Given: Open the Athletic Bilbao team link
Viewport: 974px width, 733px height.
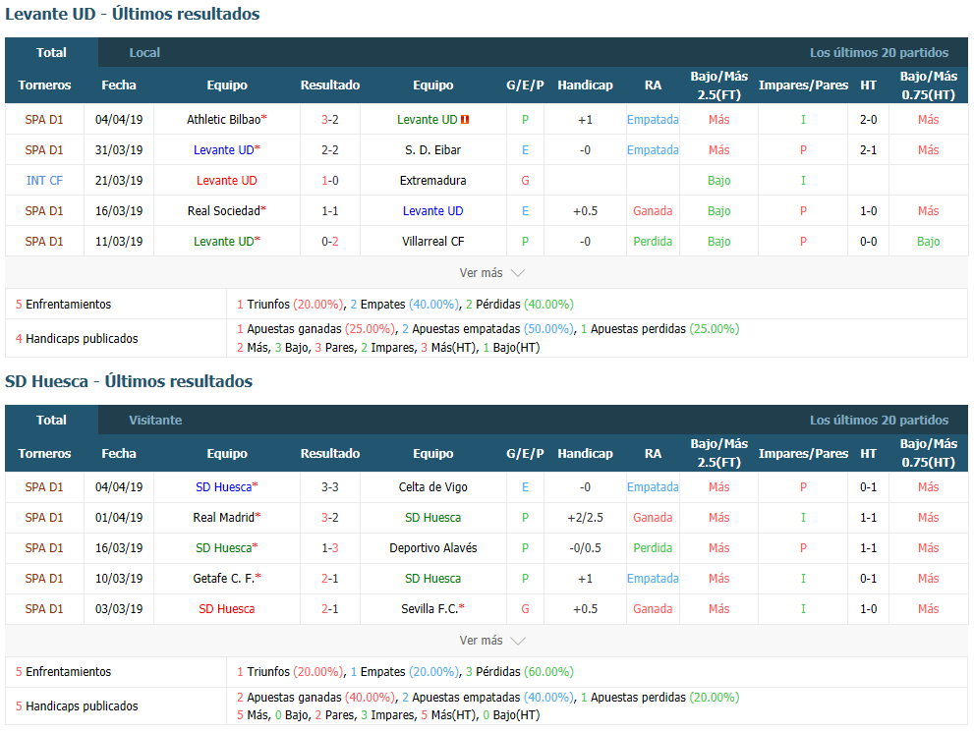Looking at the screenshot, I should pyautogui.click(x=224, y=120).
